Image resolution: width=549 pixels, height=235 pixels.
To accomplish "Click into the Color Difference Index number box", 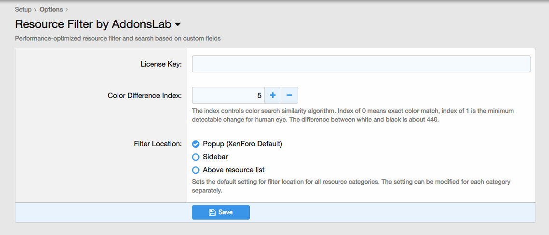I will click(228, 95).
